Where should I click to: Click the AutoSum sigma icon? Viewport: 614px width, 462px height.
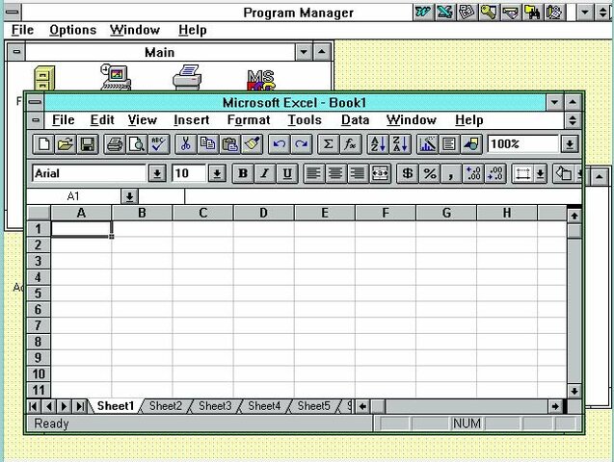(328, 144)
